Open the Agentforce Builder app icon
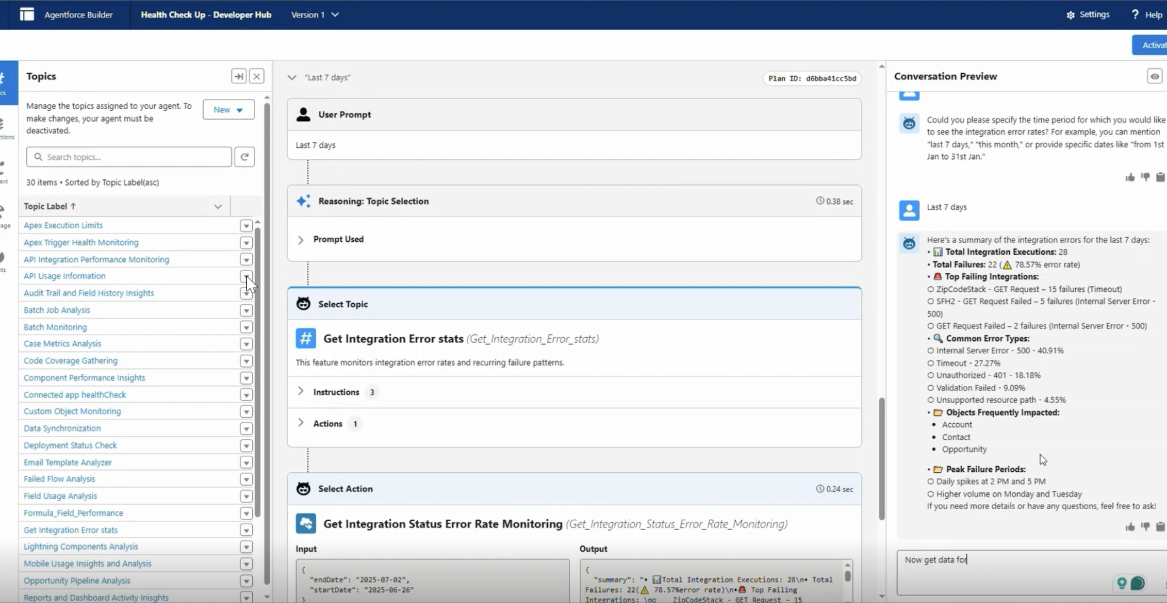Image resolution: width=1167 pixels, height=603 pixels. [27, 14]
